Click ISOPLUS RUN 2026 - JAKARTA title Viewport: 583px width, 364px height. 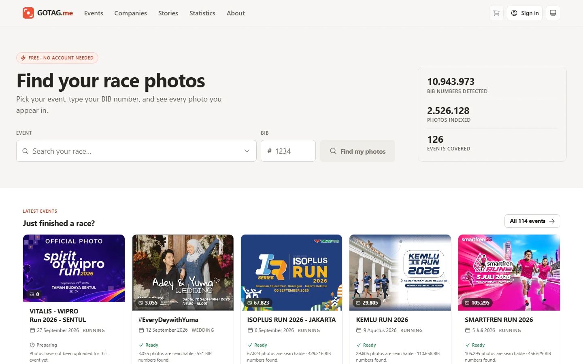291,320
